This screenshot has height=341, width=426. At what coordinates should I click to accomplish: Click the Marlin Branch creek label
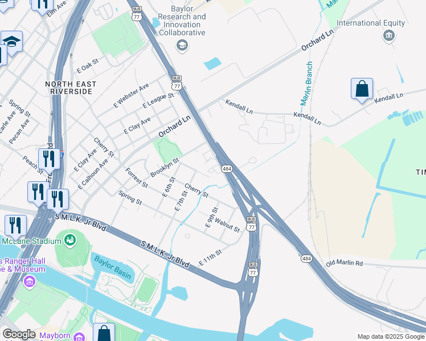[306, 84]
